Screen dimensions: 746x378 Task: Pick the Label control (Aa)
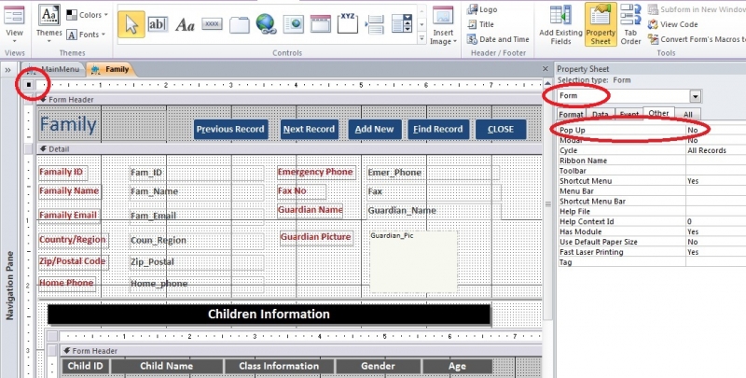click(185, 23)
